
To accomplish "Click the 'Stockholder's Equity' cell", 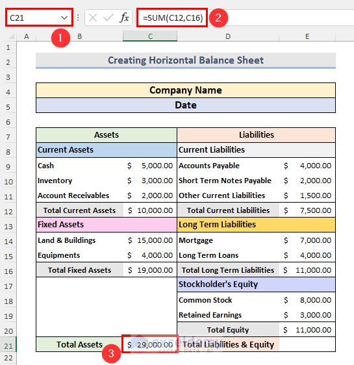I will coord(257,284).
